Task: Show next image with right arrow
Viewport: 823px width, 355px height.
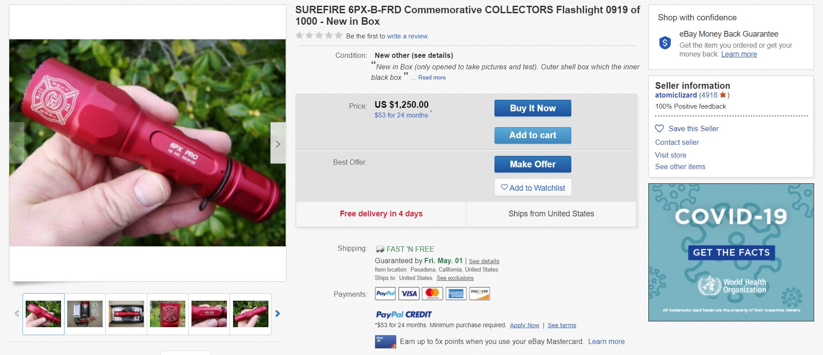Action: [278, 144]
